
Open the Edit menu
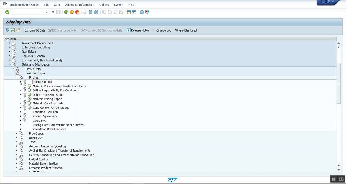pyautogui.click(x=46, y=5)
